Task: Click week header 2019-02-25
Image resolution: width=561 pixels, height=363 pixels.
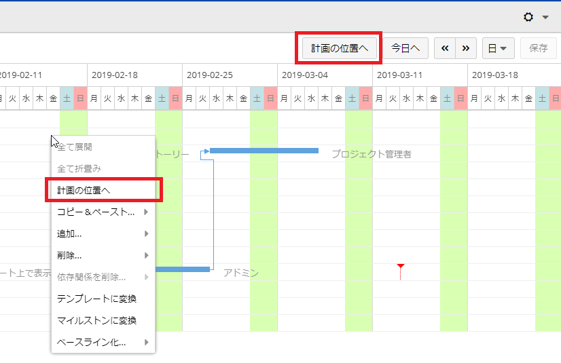Action: pos(230,75)
